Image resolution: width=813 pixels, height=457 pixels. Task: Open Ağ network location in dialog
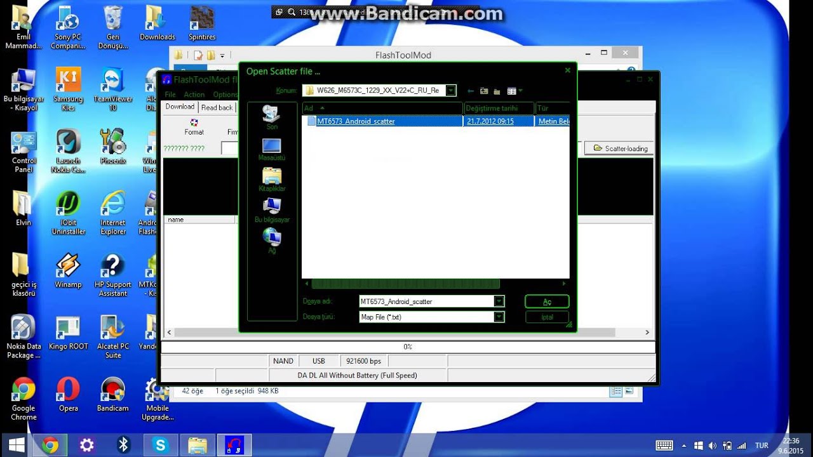[x=272, y=241]
